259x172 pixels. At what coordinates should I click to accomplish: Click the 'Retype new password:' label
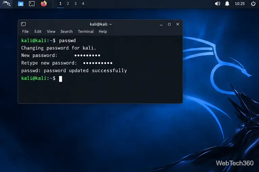point(49,63)
